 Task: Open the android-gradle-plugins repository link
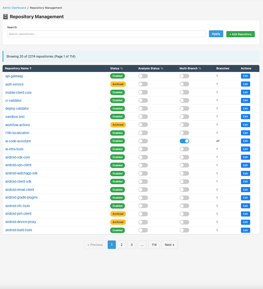point(21,197)
